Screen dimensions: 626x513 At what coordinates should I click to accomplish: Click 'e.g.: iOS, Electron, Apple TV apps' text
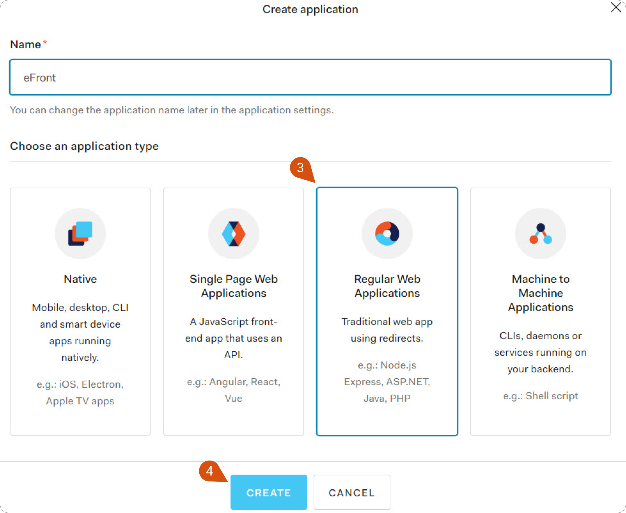(80, 393)
